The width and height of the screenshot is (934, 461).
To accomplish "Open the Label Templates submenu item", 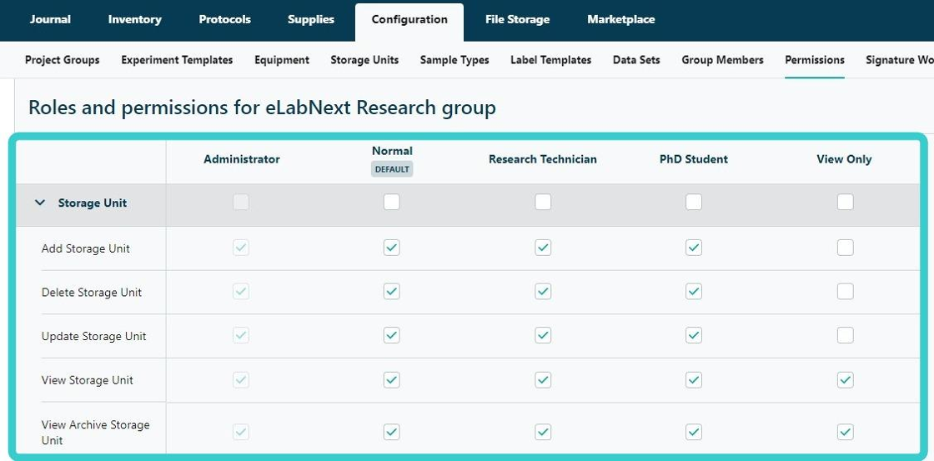I will [551, 59].
